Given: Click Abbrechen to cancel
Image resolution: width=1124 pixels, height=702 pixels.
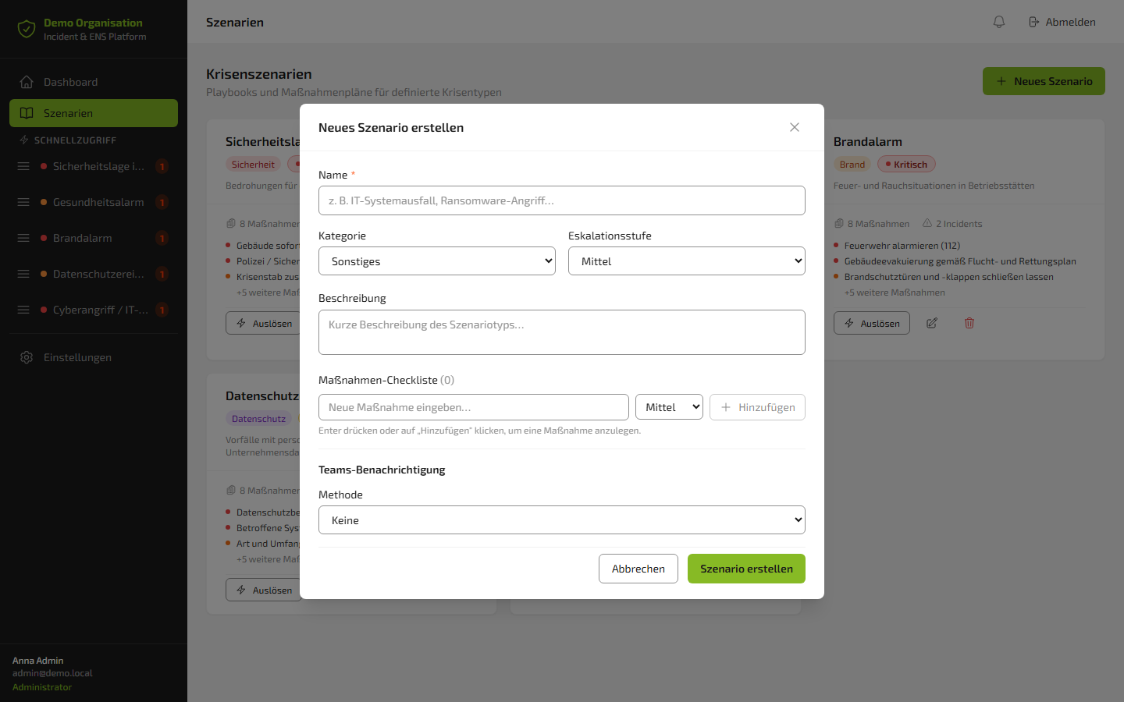Looking at the screenshot, I should click(638, 569).
